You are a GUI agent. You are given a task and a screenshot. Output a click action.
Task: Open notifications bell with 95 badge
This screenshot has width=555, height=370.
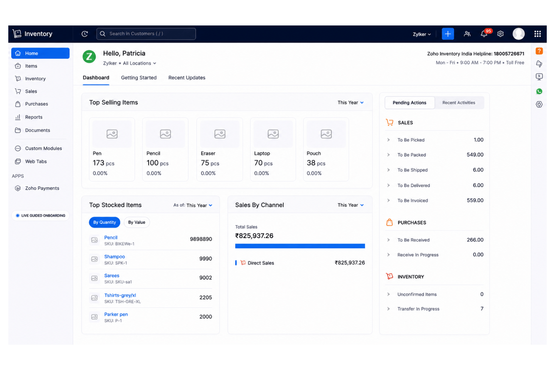[484, 34]
